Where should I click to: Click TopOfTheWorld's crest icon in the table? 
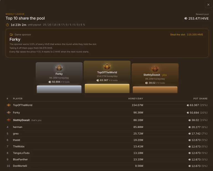[9, 105]
